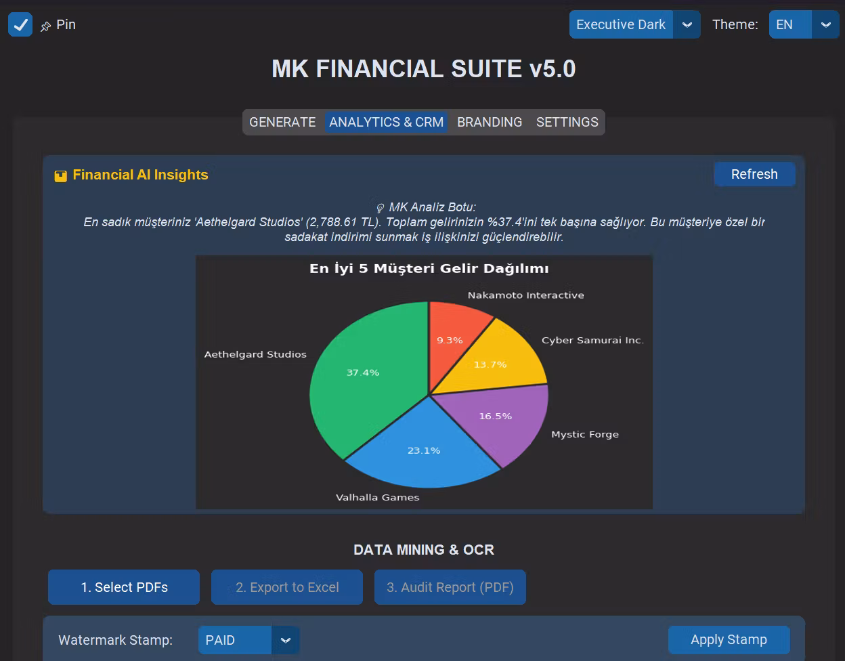Viewport: 845px width, 661px height.
Task: Click 2. Export to Excel
Action: tap(287, 587)
